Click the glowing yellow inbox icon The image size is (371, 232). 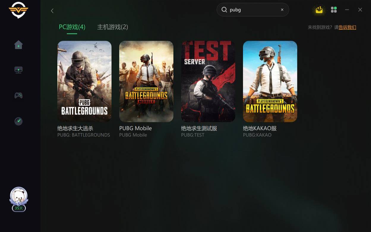coord(319,10)
